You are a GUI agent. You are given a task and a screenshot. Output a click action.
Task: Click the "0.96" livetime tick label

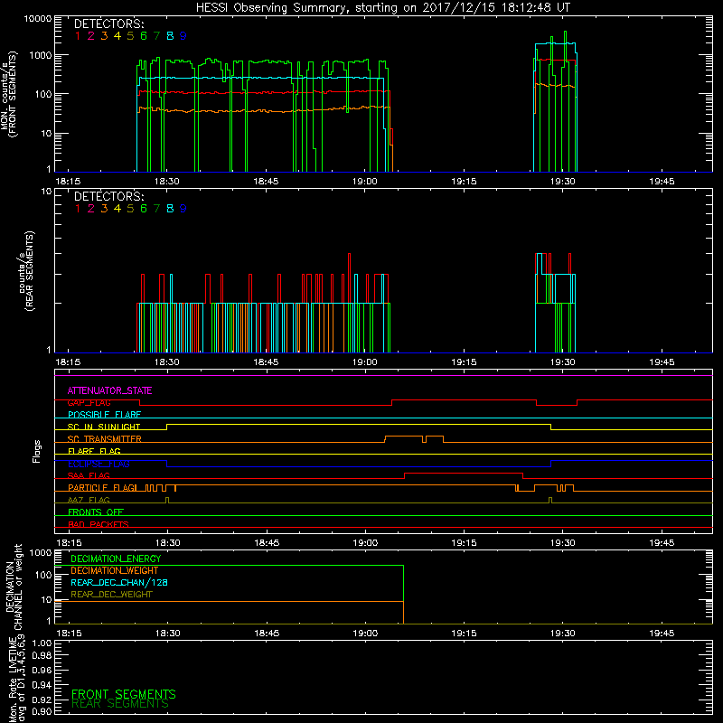click(x=42, y=670)
